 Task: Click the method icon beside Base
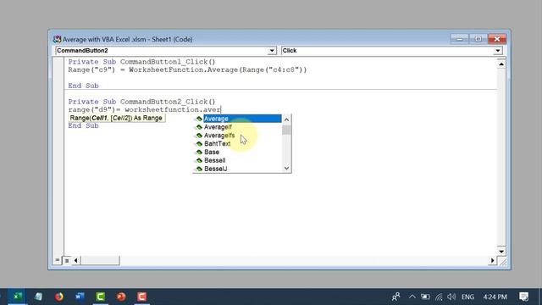[199, 152]
